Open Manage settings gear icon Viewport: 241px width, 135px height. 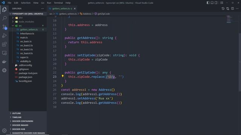pos(4,130)
